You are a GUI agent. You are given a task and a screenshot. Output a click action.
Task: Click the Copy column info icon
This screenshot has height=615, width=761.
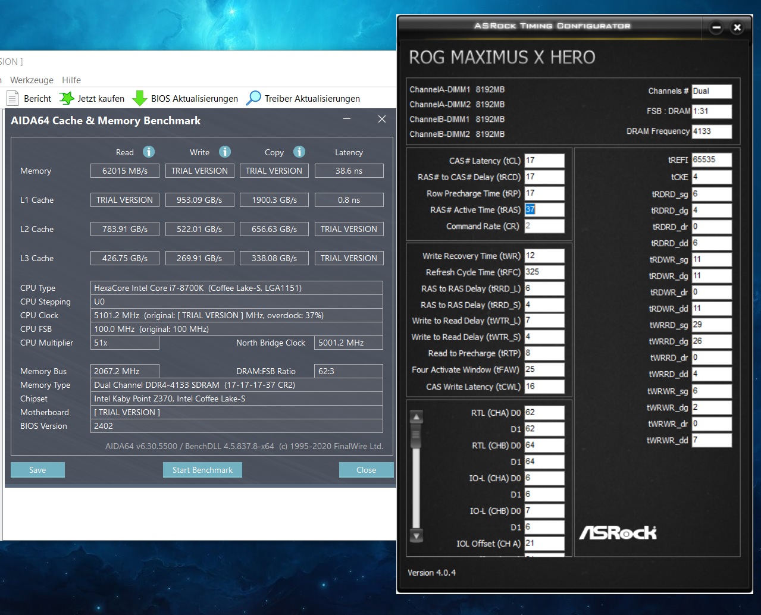click(x=299, y=152)
